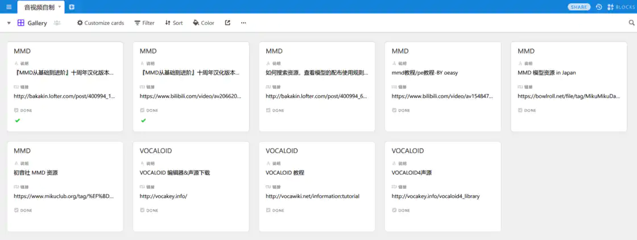Click DONE label on 初音社 MMD 资源 card
This screenshot has height=240, width=637.
[x=26, y=211]
